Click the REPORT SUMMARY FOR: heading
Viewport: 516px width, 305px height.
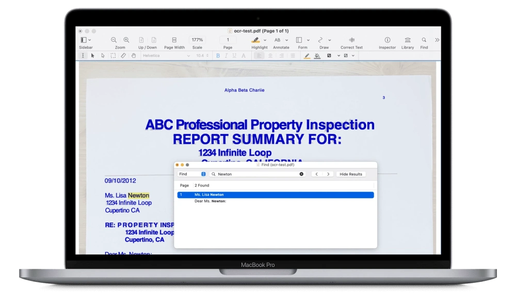[257, 139]
